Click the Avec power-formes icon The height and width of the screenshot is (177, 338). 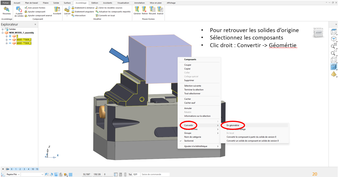(x=26, y=8)
